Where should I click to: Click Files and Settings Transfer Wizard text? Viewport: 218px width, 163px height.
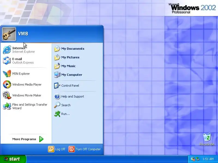[x=30, y=106]
